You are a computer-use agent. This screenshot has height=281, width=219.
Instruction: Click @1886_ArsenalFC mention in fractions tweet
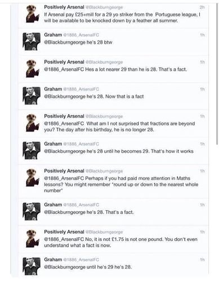[64, 124]
